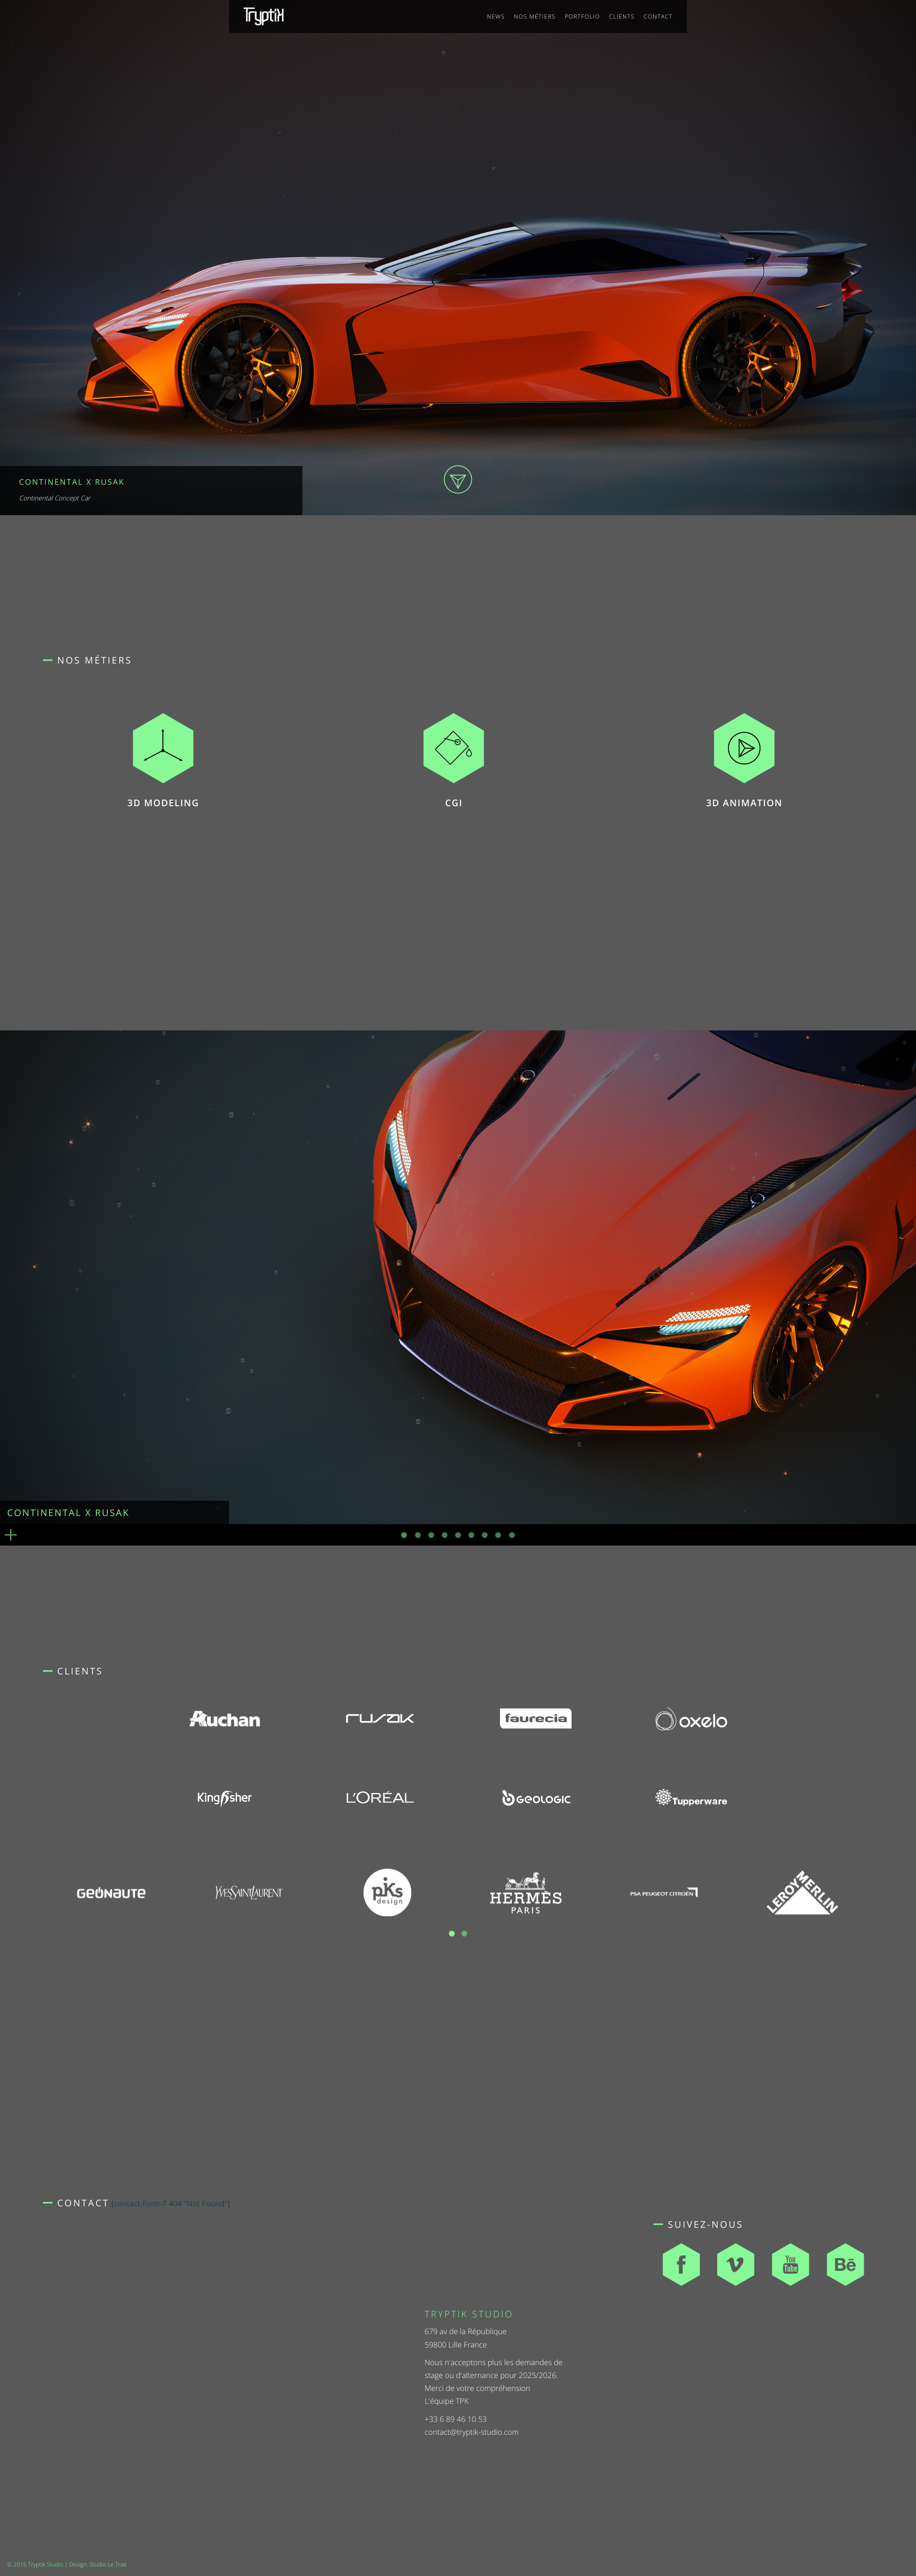
Task: Click the Rusak client logo
Action: pos(380,1718)
